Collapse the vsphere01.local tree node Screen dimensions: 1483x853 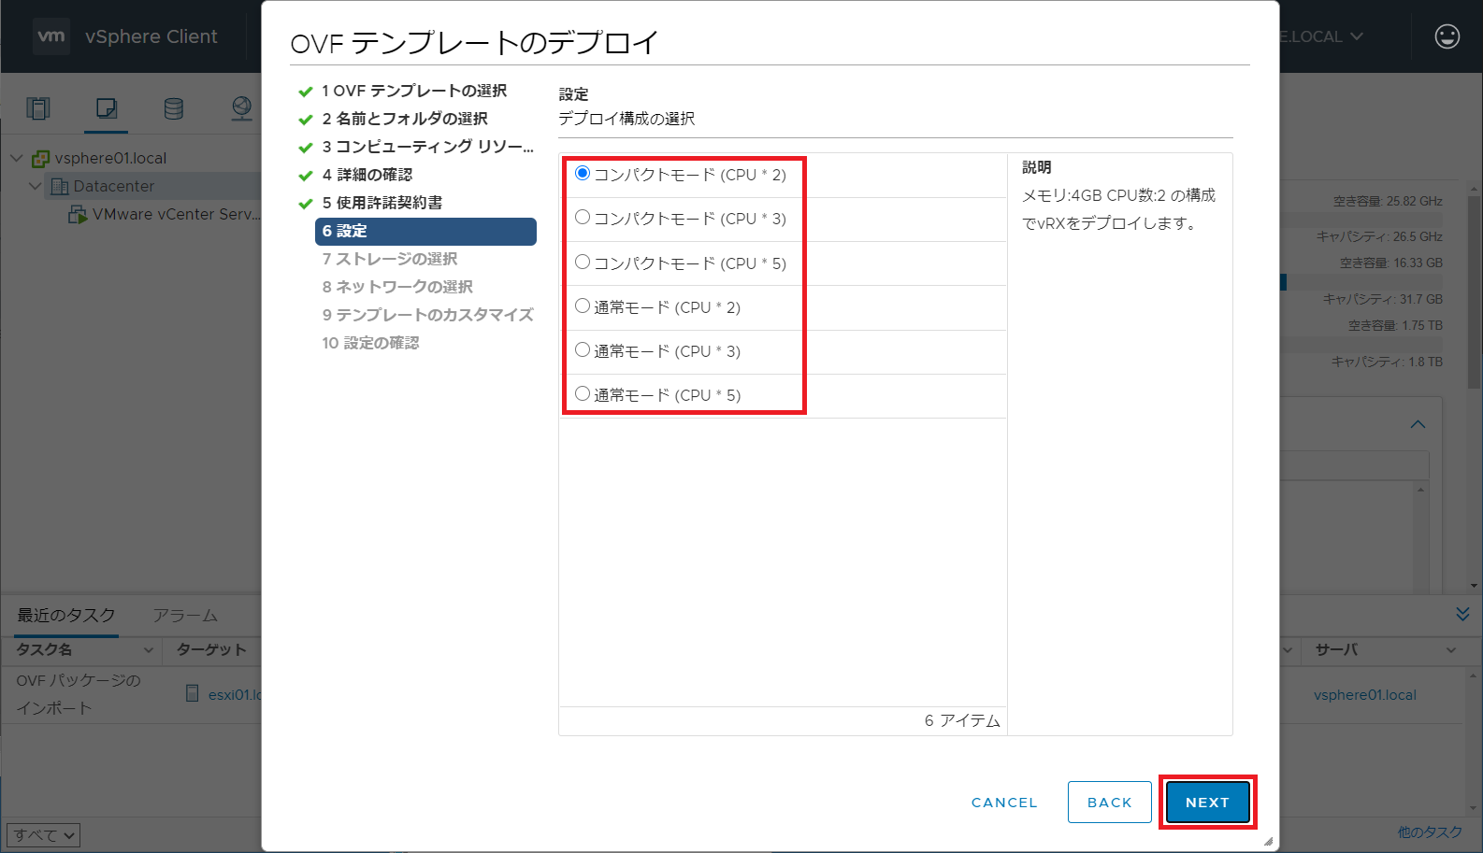click(x=16, y=158)
